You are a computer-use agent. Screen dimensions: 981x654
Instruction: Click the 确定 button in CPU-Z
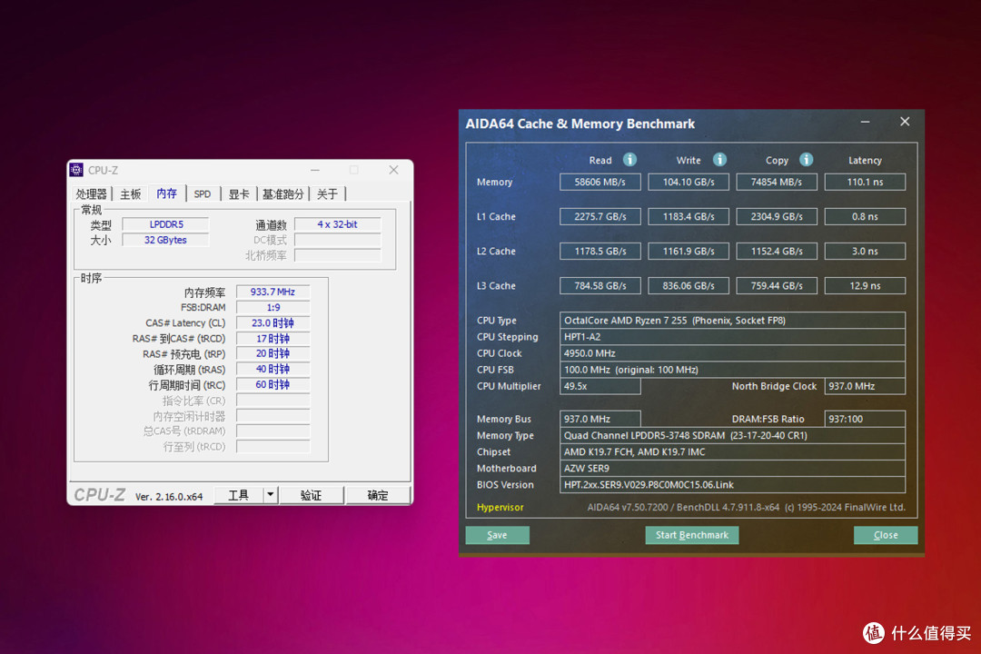pos(377,495)
